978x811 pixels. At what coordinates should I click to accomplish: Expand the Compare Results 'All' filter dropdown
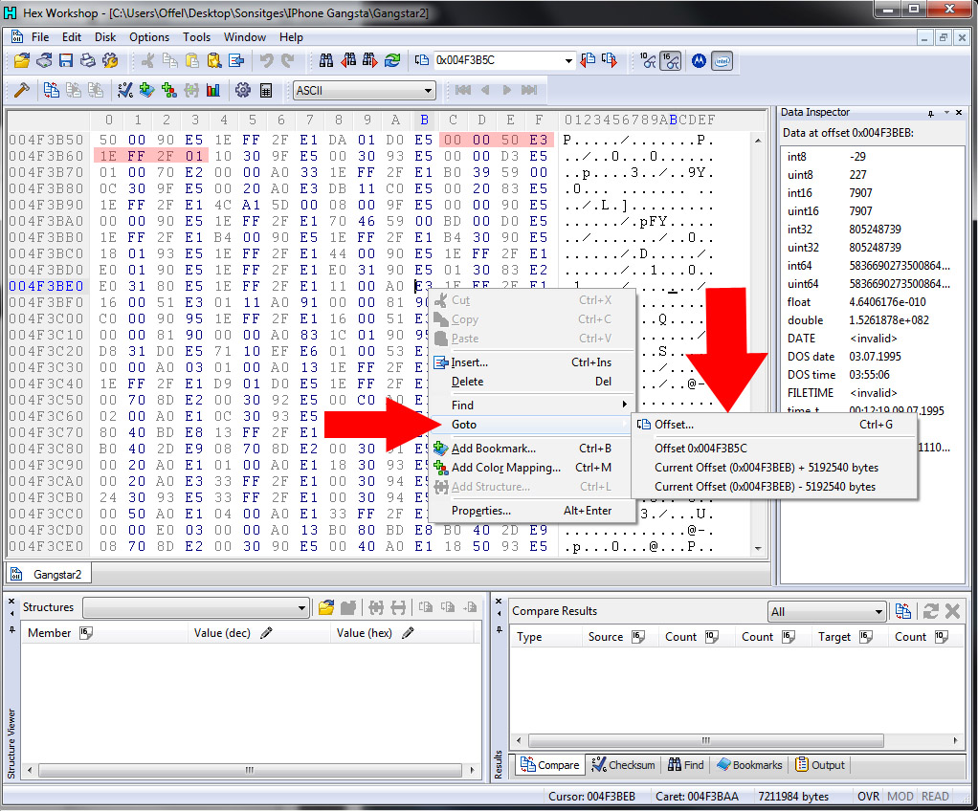pos(878,612)
